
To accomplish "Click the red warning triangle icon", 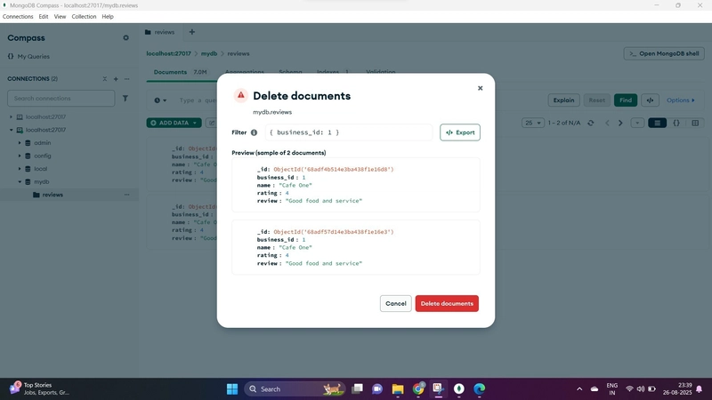I will (x=240, y=95).
